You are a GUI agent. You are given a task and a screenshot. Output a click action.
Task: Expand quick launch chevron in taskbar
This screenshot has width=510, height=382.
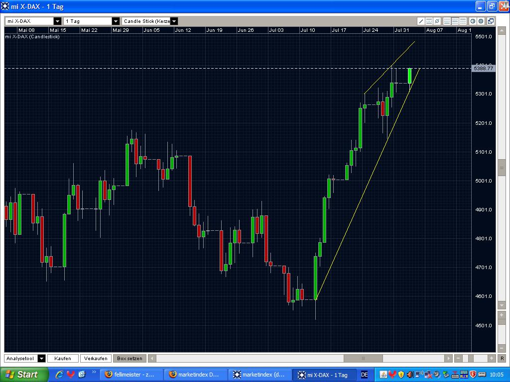pyautogui.click(x=94, y=372)
